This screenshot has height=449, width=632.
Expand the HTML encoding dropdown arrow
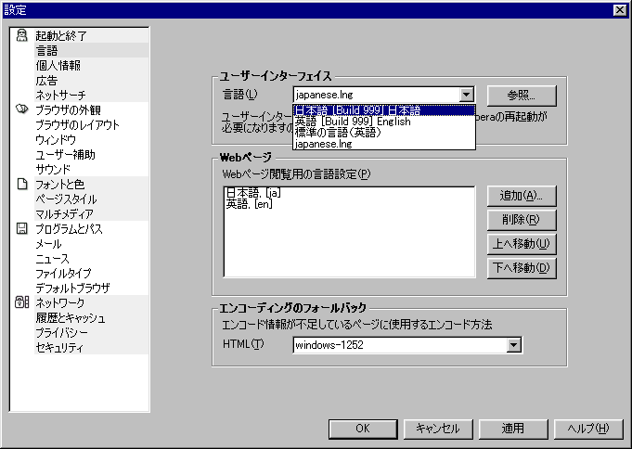513,345
